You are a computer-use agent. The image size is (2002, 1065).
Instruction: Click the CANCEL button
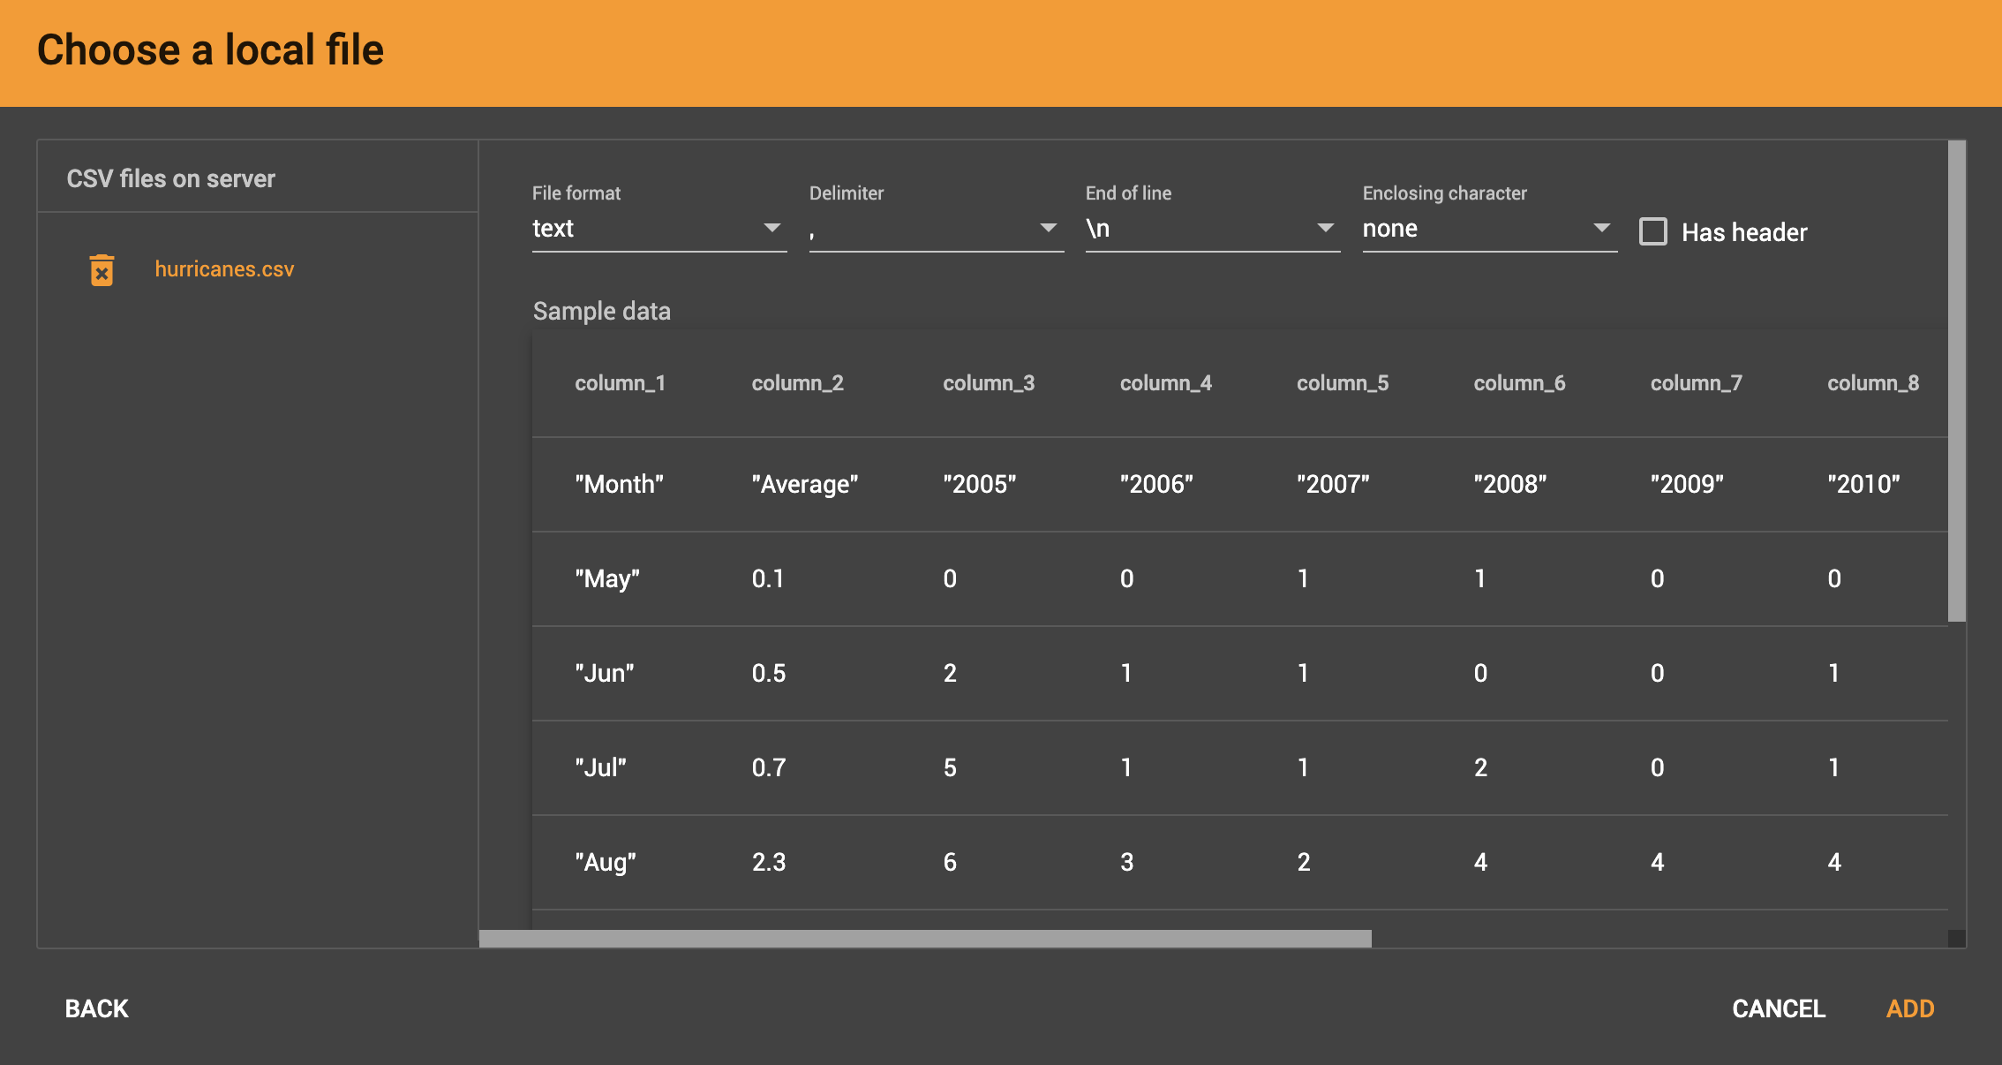point(1777,1008)
